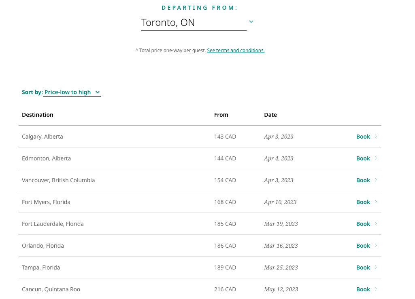
Task: Click the Destination column header
Action: (38, 115)
